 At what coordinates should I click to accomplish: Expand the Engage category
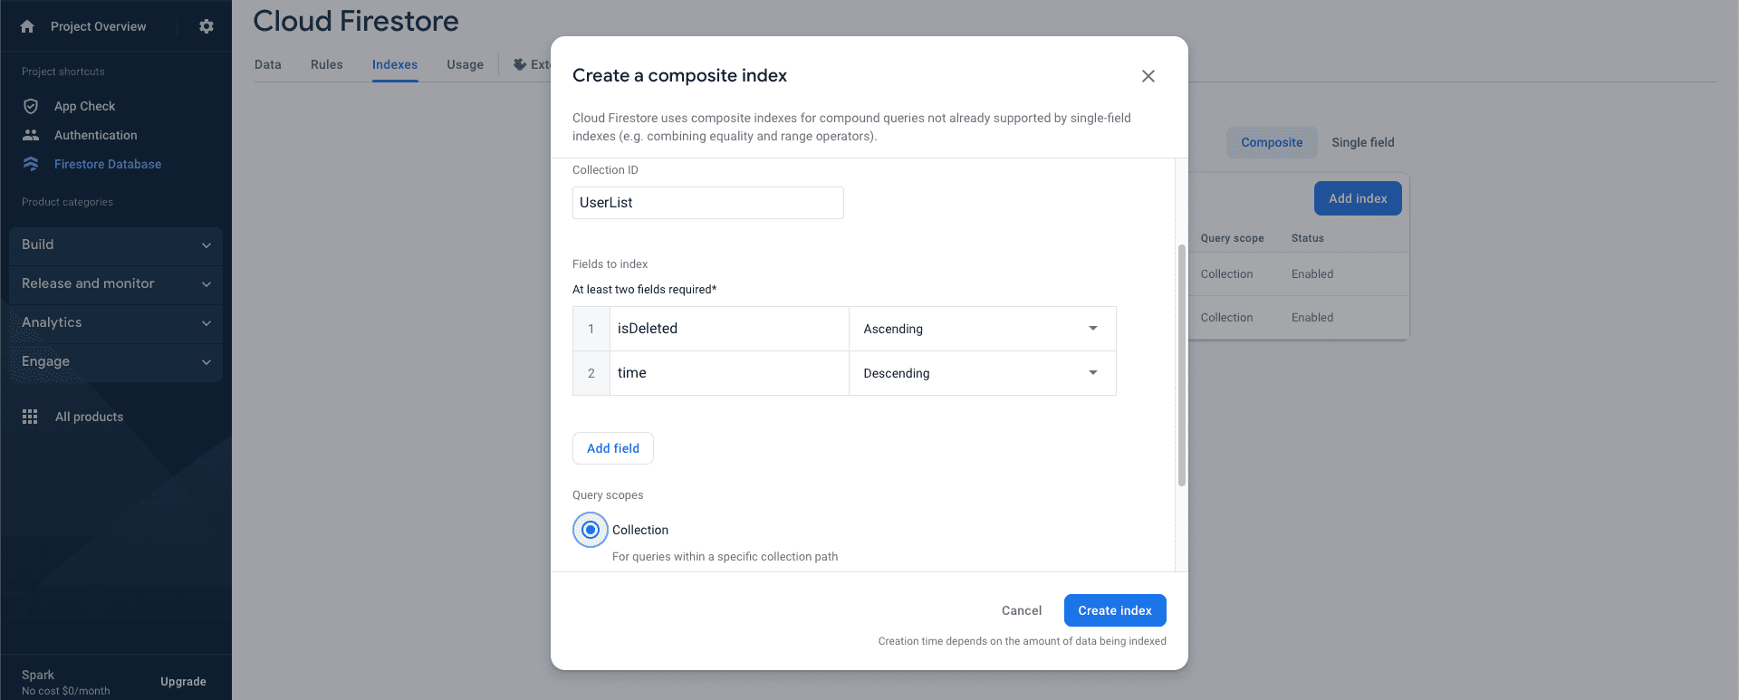pos(116,361)
